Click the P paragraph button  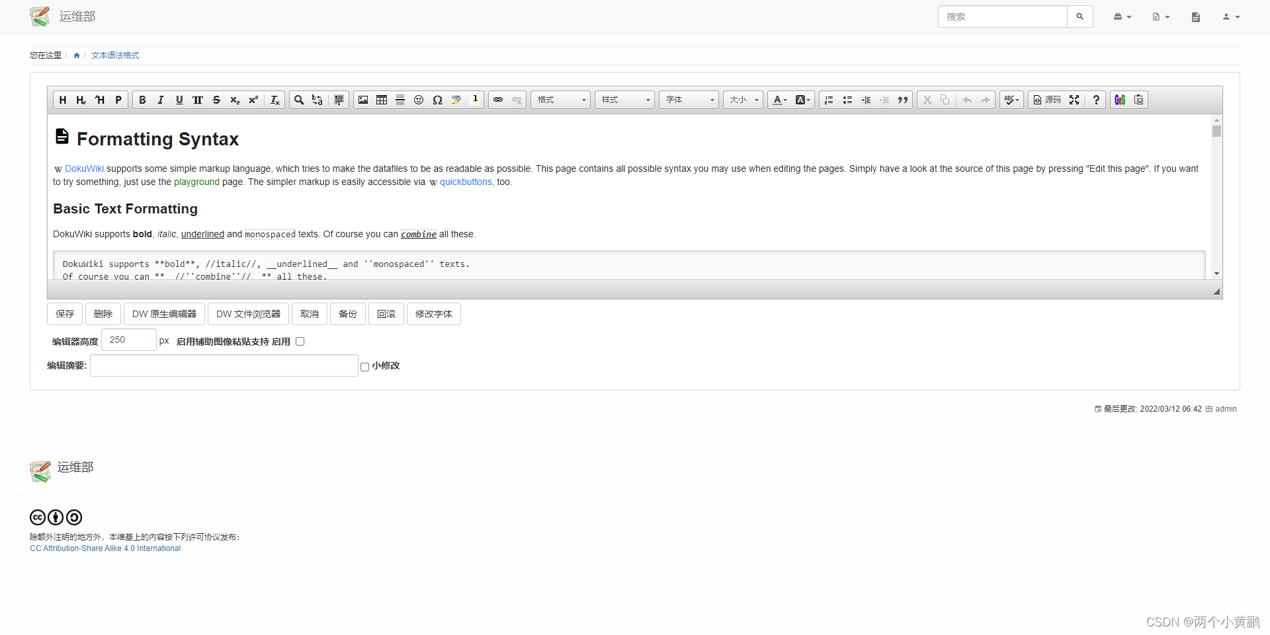click(118, 100)
